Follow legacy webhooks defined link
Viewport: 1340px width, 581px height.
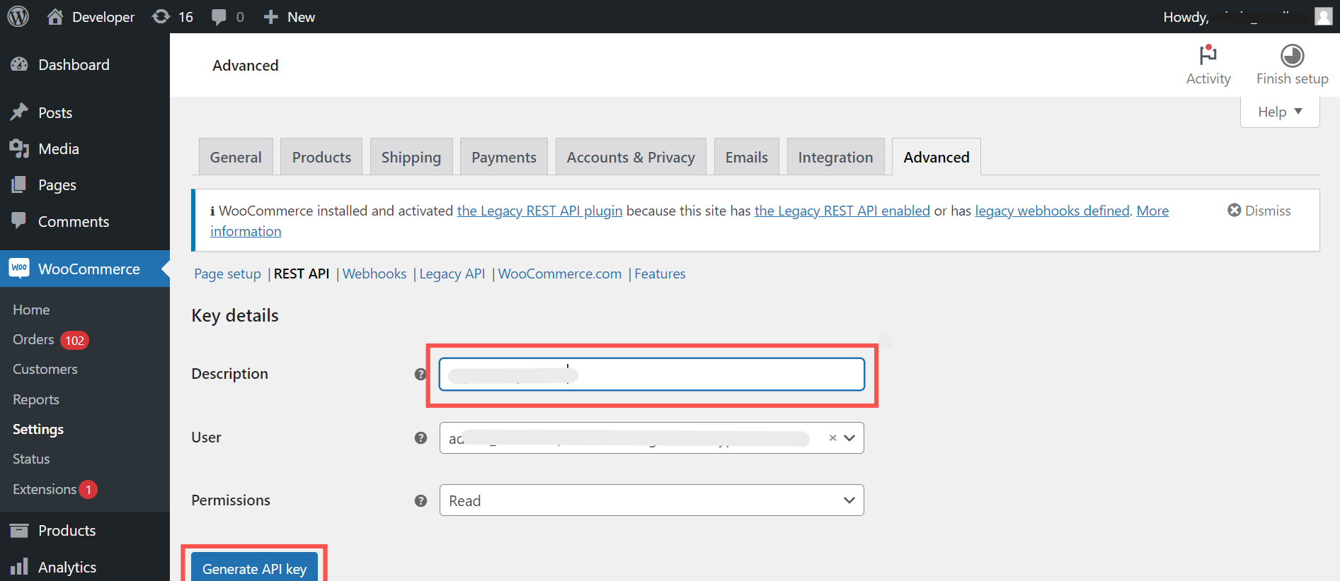pos(1053,211)
